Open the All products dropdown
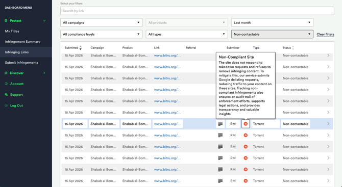The image size is (342, 187). click(187, 22)
